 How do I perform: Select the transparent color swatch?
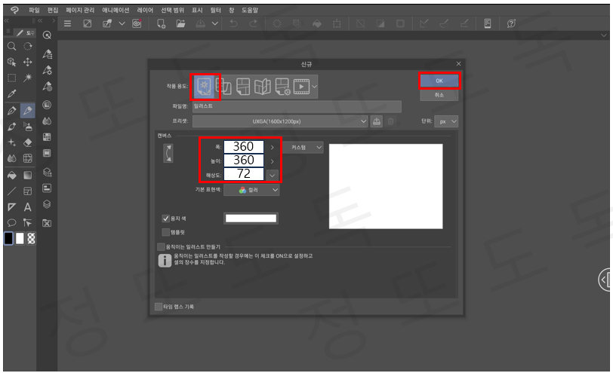point(31,238)
